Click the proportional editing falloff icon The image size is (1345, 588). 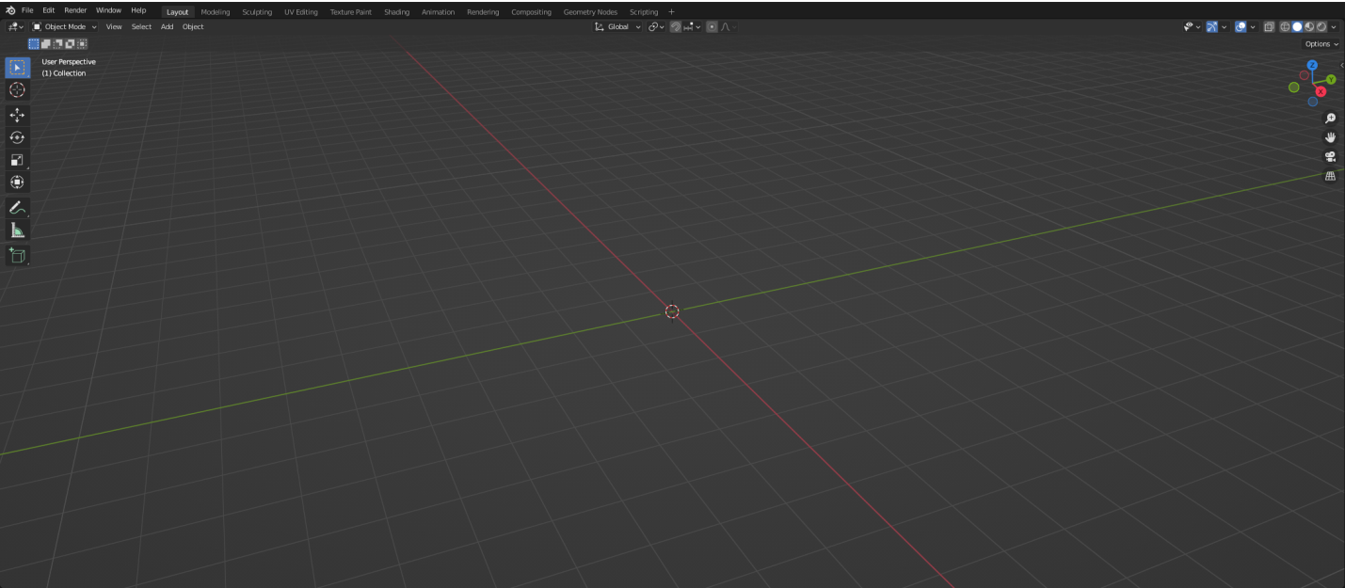[x=729, y=26]
